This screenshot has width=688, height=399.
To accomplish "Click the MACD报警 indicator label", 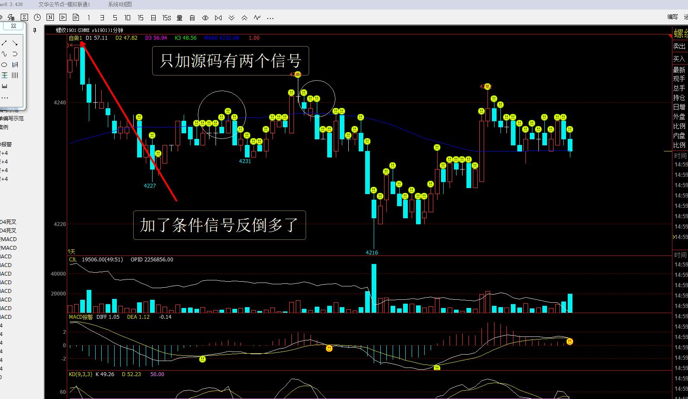I will (81, 317).
